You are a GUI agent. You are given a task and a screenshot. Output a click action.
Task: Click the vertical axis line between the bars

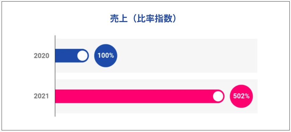(x=55, y=76)
